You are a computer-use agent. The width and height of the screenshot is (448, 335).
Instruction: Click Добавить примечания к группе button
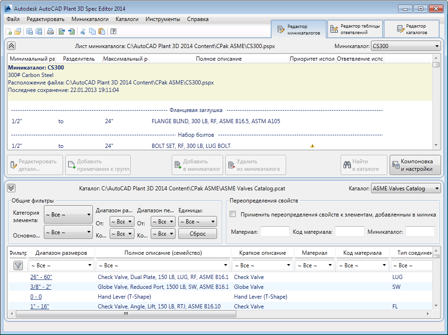98,165
